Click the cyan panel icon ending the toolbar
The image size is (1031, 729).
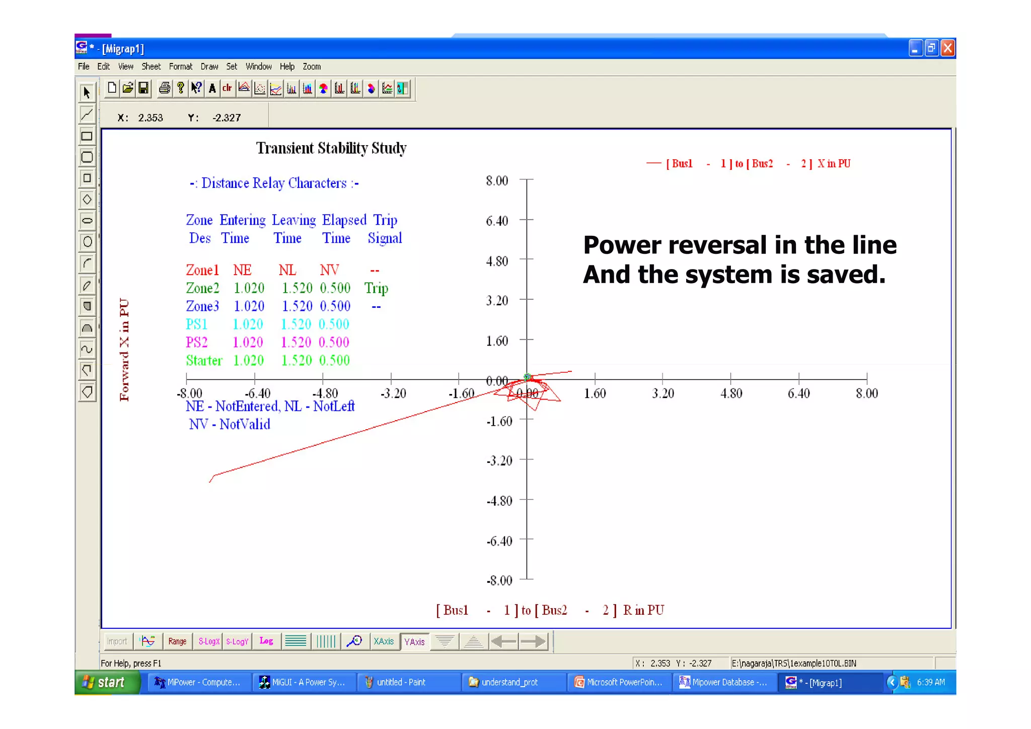pyautogui.click(x=403, y=89)
